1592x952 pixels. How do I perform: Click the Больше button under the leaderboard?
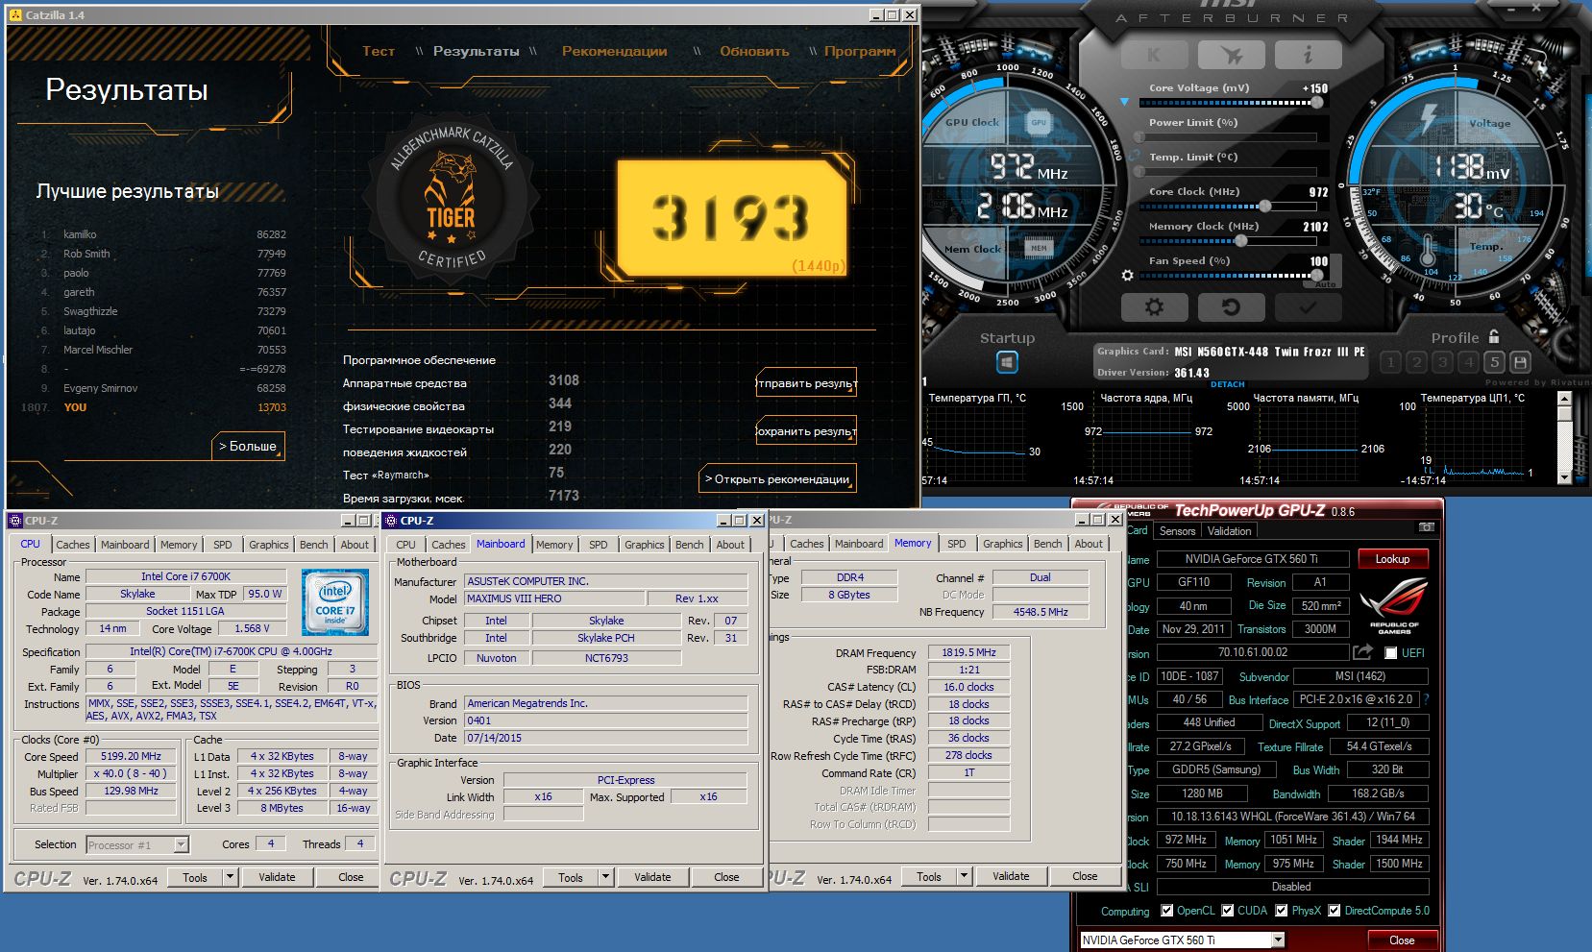(248, 446)
